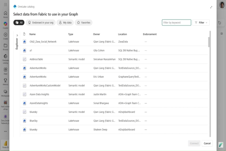Open the Filter dropdown
This screenshot has height=151, width=226.
201,23
